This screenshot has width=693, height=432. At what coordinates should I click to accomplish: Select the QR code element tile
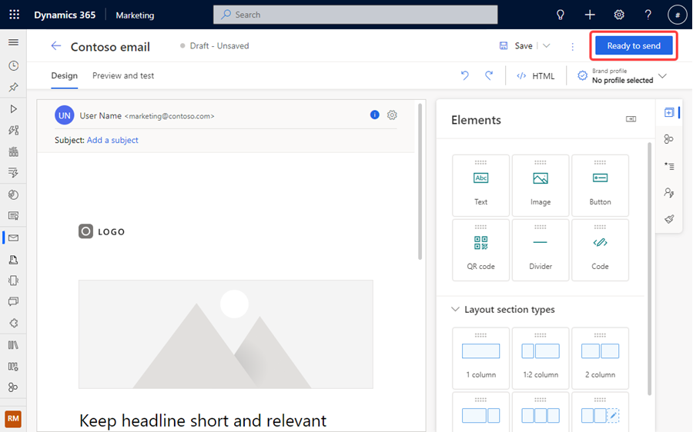pos(480,250)
